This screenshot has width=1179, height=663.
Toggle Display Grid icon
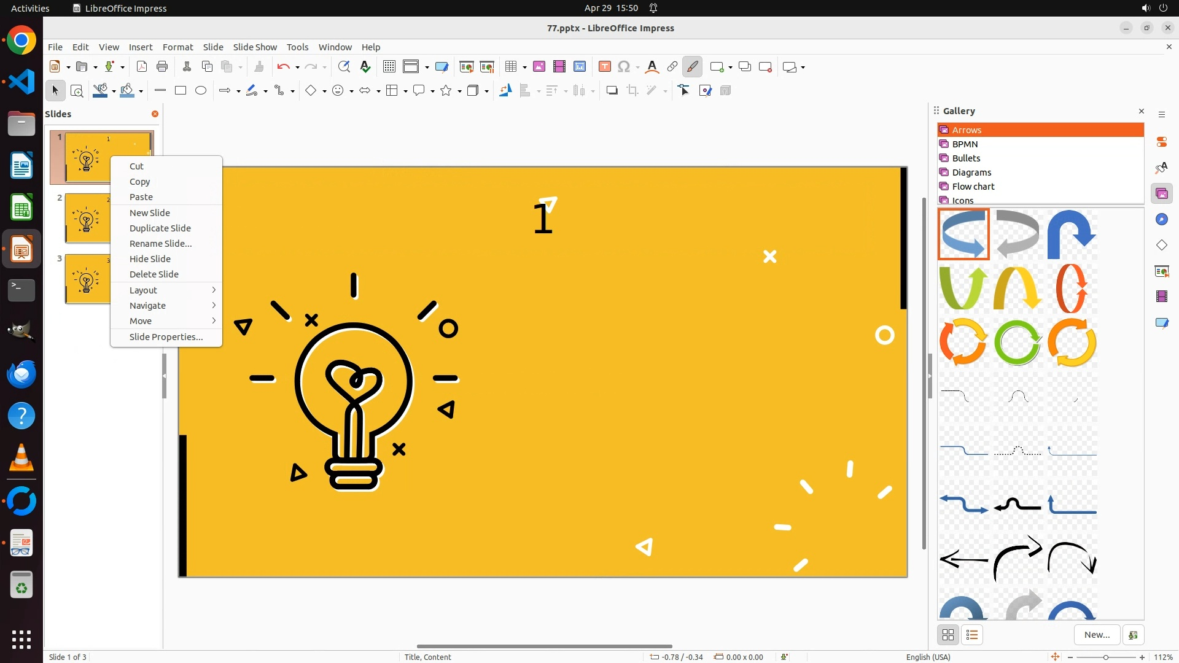point(389,67)
